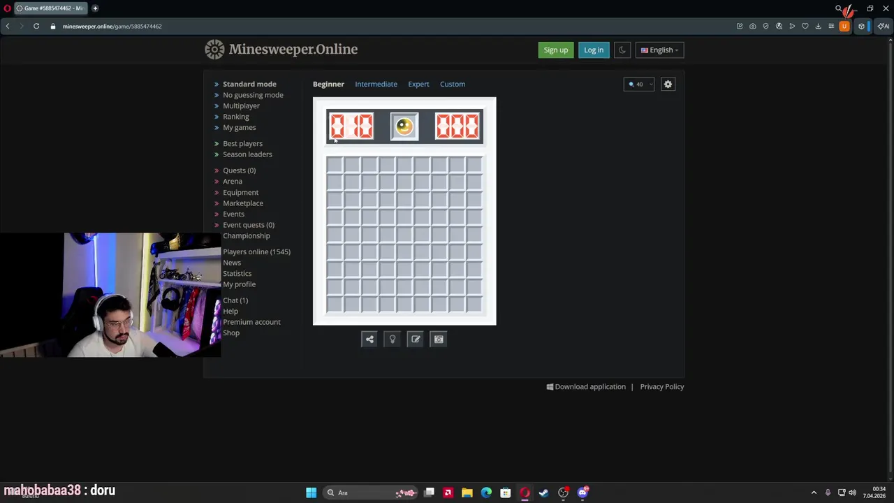Open Quests (0) link
This screenshot has height=503, width=894.
tap(239, 170)
